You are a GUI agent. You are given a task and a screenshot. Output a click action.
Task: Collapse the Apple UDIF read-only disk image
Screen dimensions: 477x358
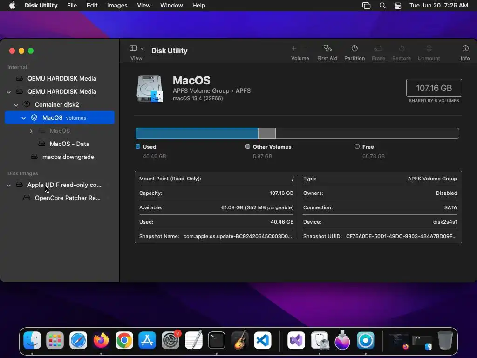[x=9, y=185]
